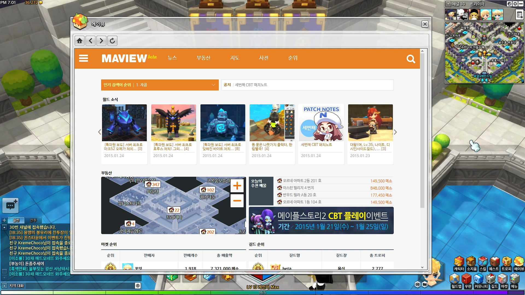Select the 부동산 menu in MAVIEW

coord(203,58)
